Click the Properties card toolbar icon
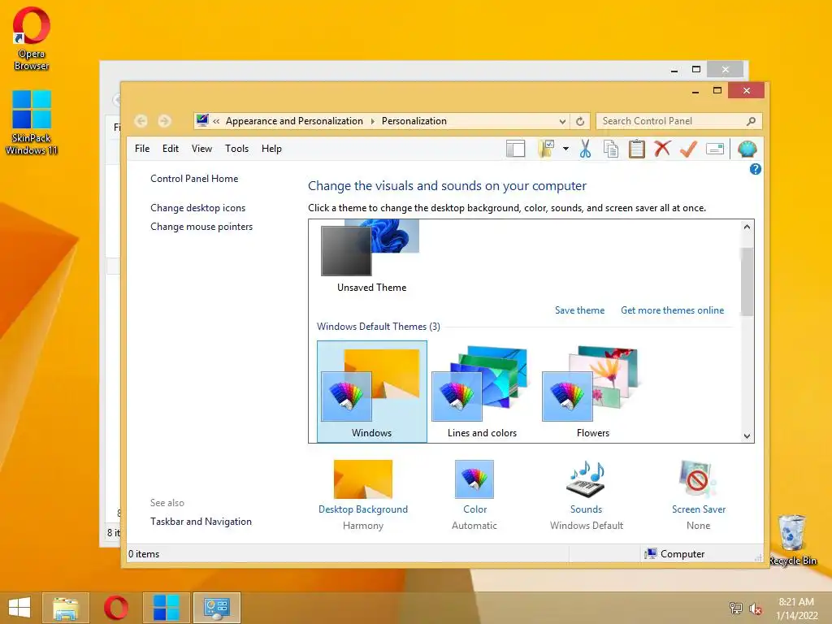 715,149
